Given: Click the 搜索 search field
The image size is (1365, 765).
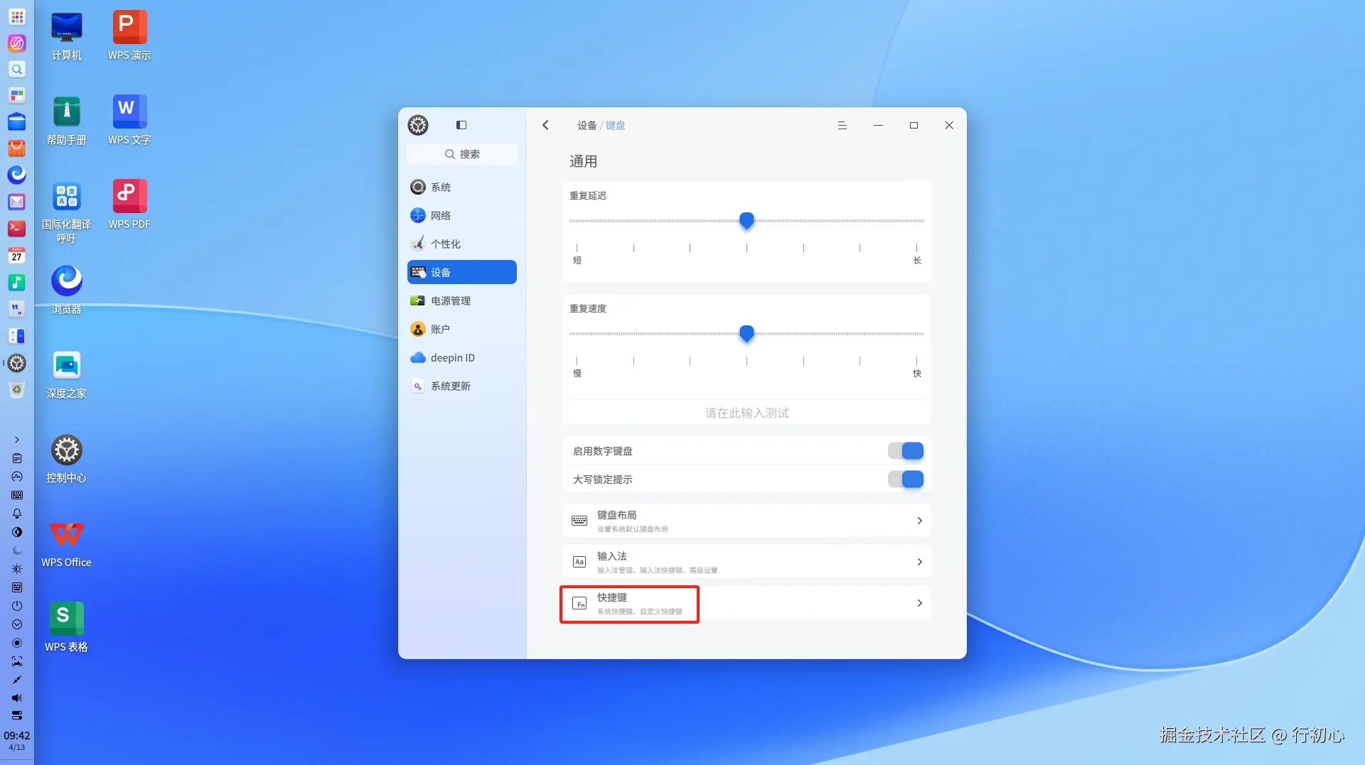Looking at the screenshot, I should (x=462, y=154).
